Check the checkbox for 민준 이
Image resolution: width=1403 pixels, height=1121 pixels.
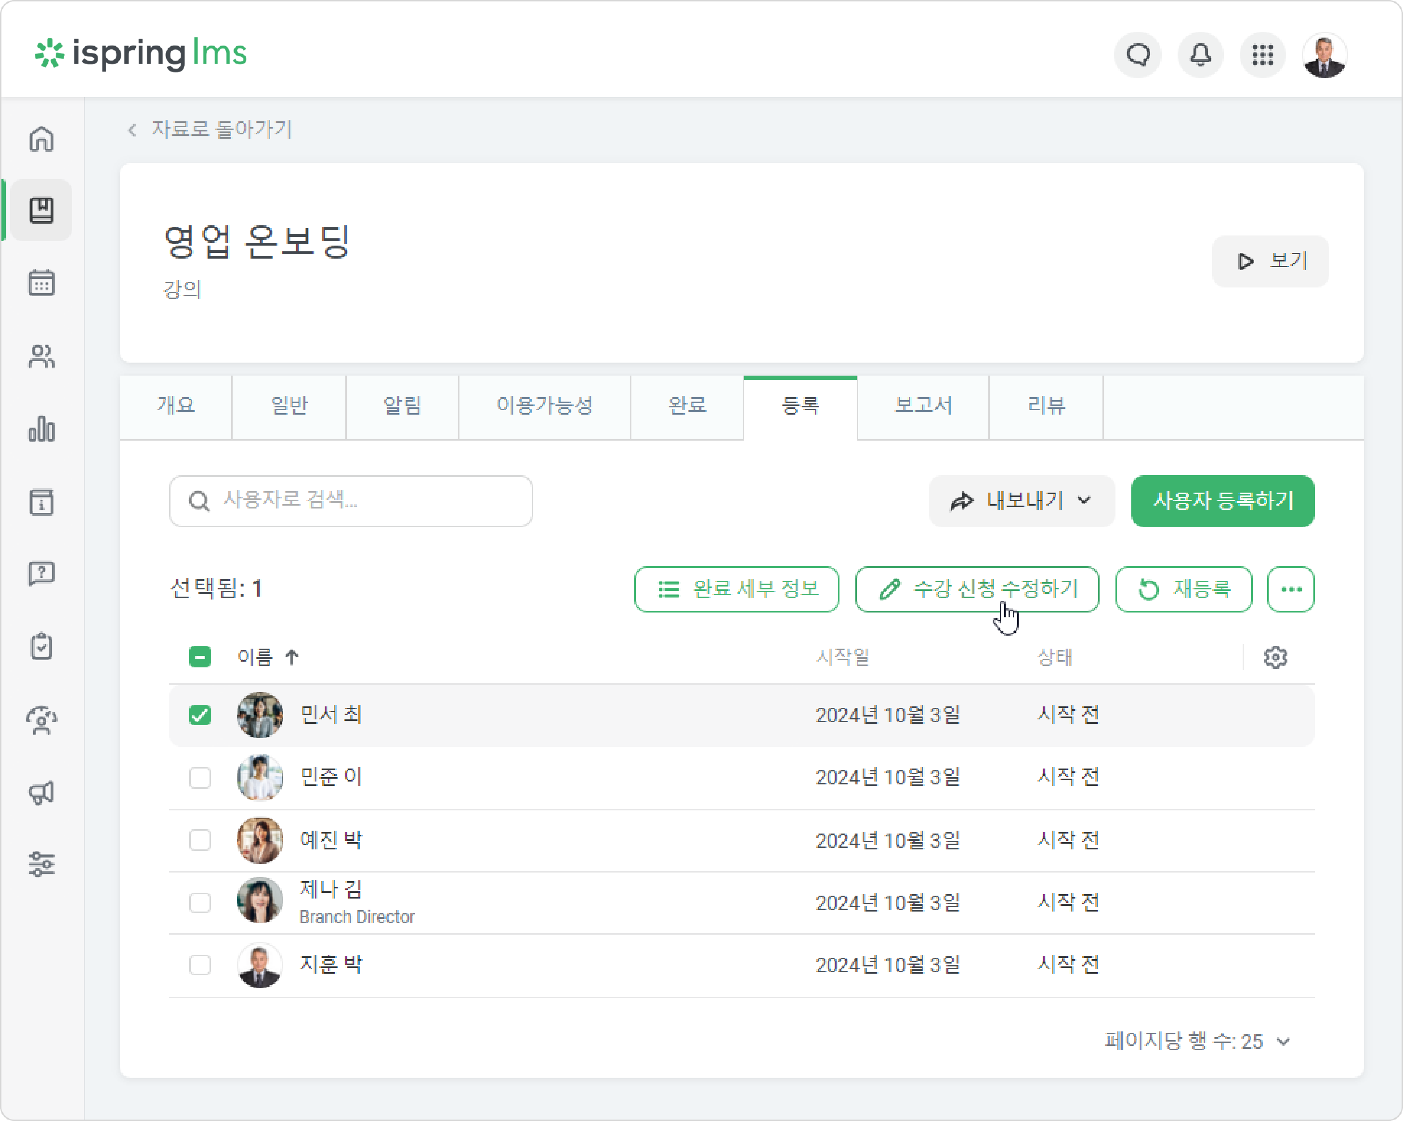[200, 778]
